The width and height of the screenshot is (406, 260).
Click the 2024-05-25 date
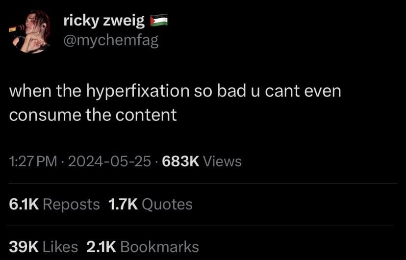109,161
